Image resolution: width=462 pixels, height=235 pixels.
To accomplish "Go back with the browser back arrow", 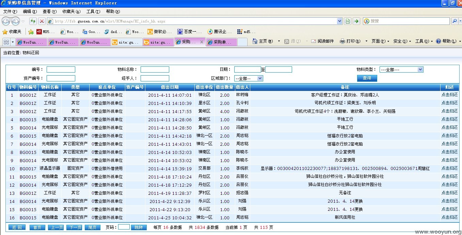I will pos(6,21).
